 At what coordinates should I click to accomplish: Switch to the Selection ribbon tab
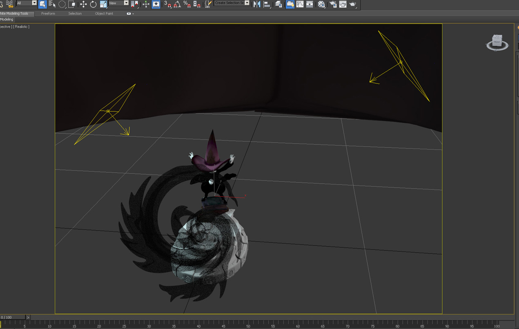pyautogui.click(x=75, y=13)
